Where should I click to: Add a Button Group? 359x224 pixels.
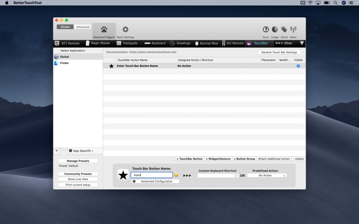tap(244, 159)
